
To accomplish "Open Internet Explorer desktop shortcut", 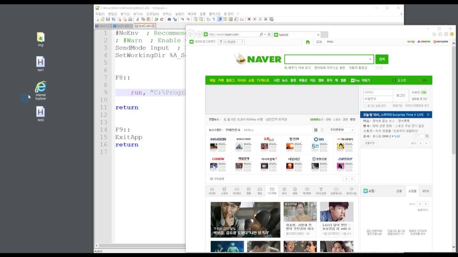I will click(40, 91).
